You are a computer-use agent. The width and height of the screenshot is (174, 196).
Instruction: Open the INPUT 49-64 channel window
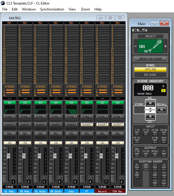[x=164, y=133]
